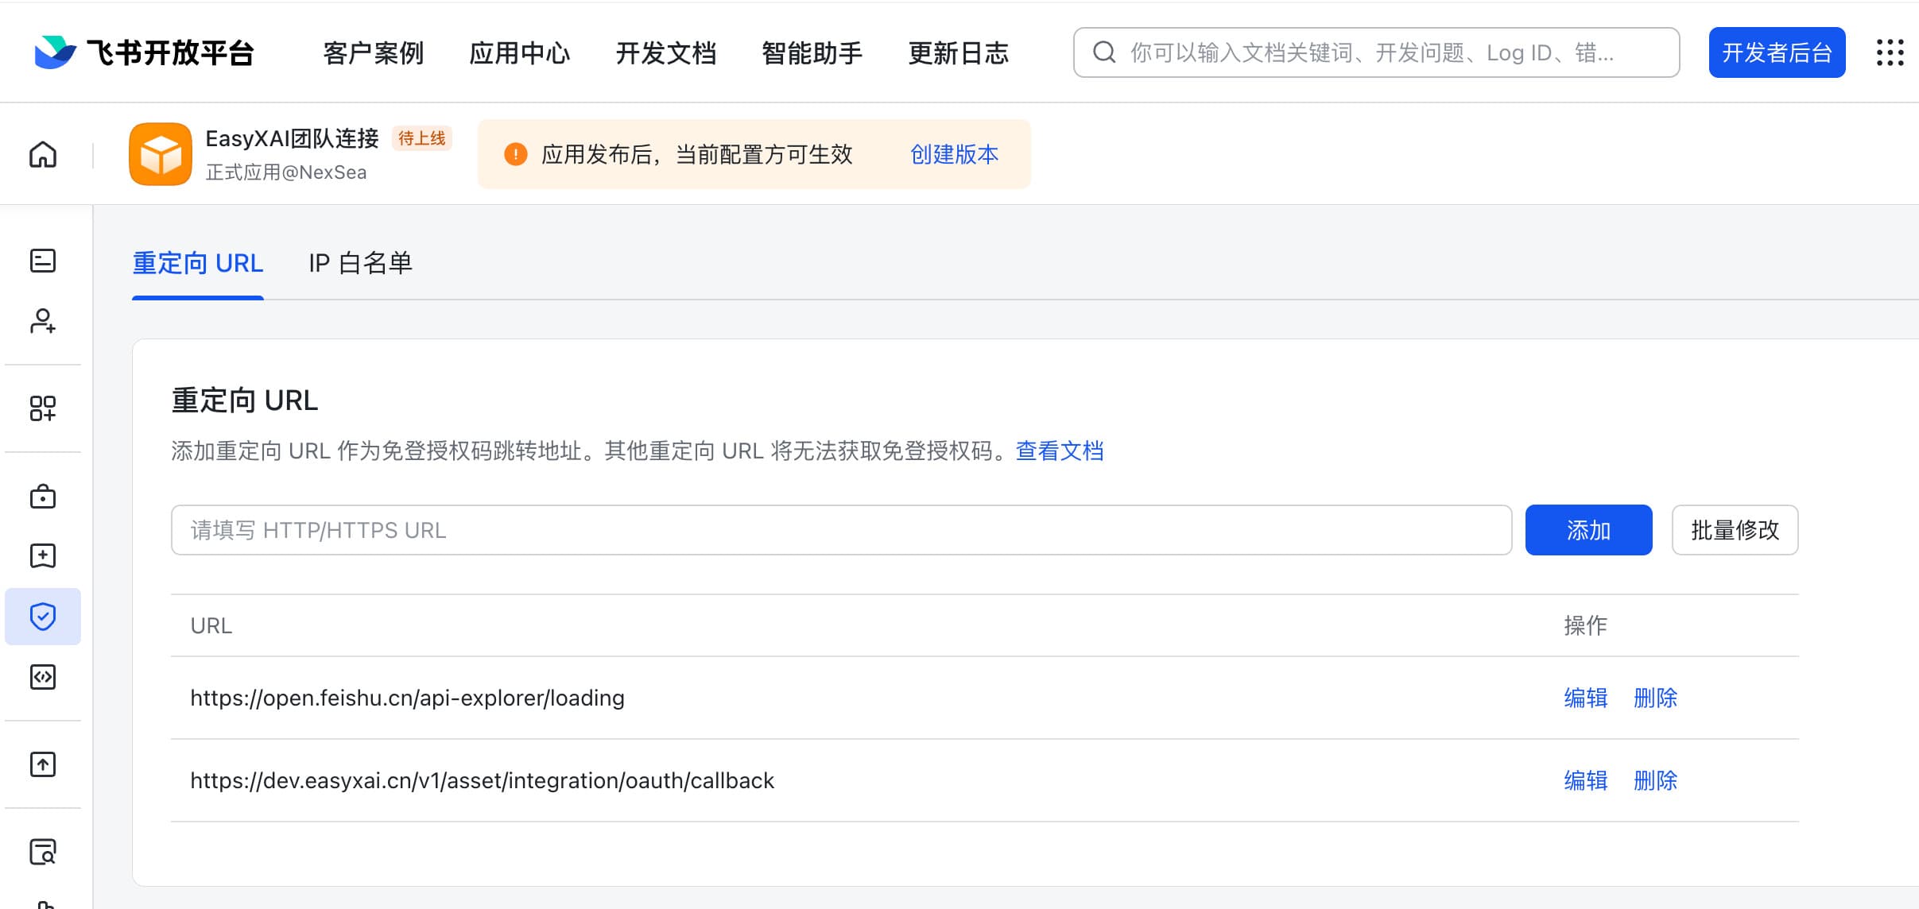Image resolution: width=1919 pixels, height=909 pixels.
Task: Open the member management sidebar icon
Action: tap(43, 321)
